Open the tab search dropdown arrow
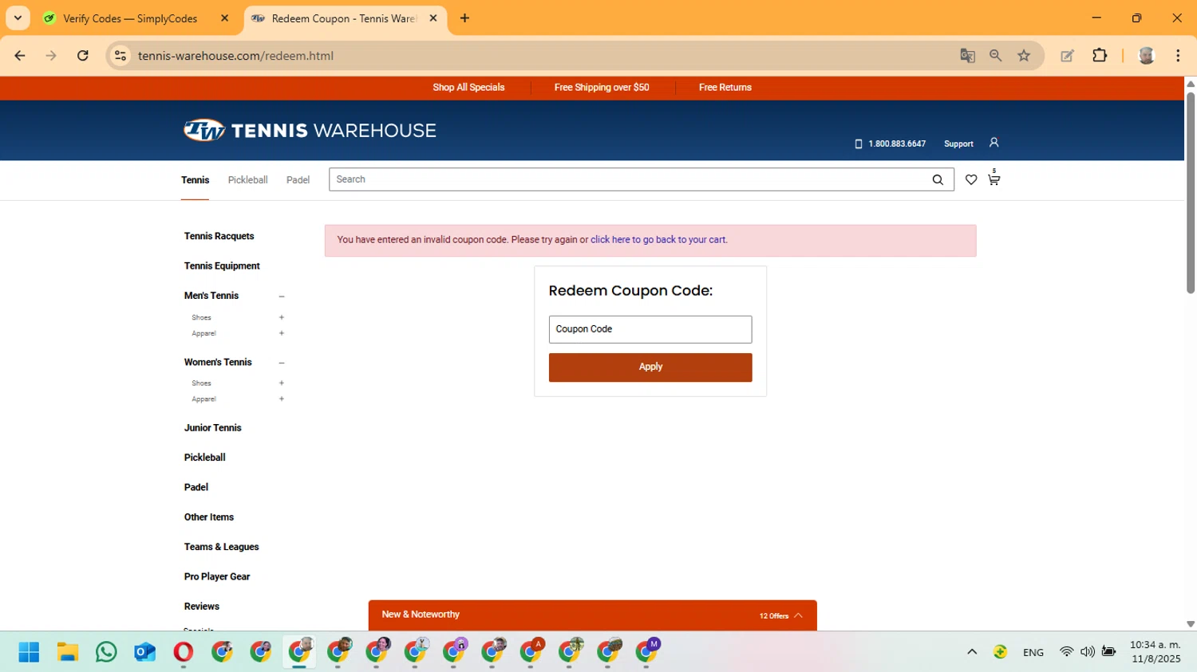 point(18,18)
